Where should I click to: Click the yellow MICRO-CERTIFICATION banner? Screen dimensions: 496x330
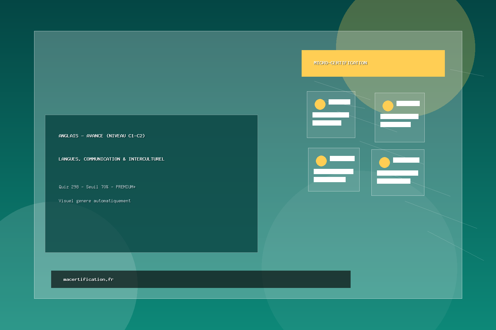[373, 63]
